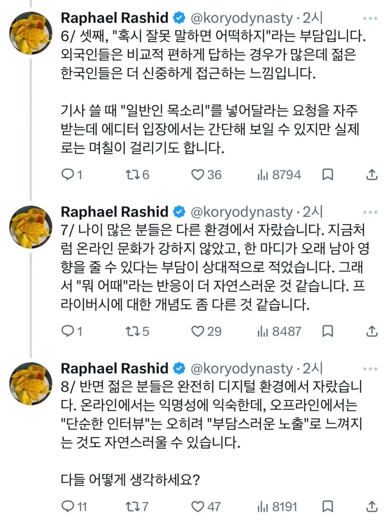
Task: Open the 11 replies on tweet 8/
Action: 68,507
